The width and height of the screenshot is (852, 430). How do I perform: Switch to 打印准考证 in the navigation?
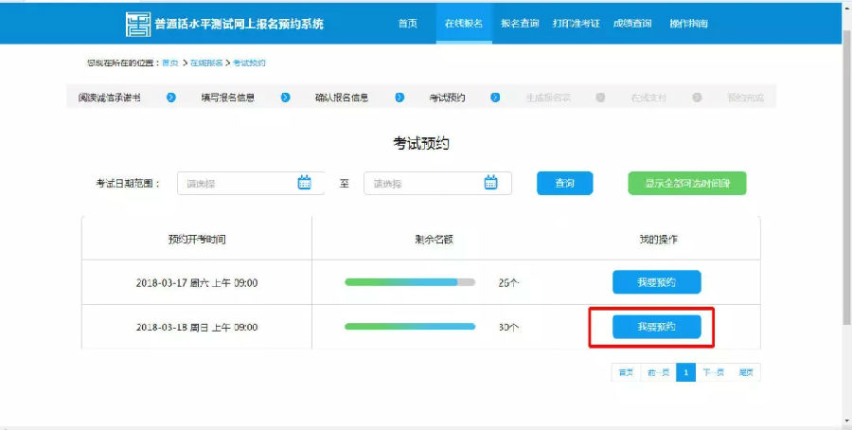coord(577,24)
